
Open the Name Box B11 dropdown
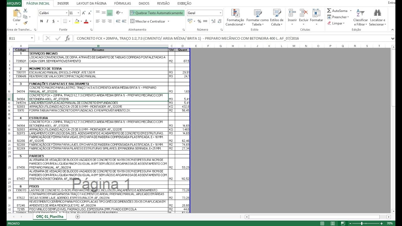[32, 38]
